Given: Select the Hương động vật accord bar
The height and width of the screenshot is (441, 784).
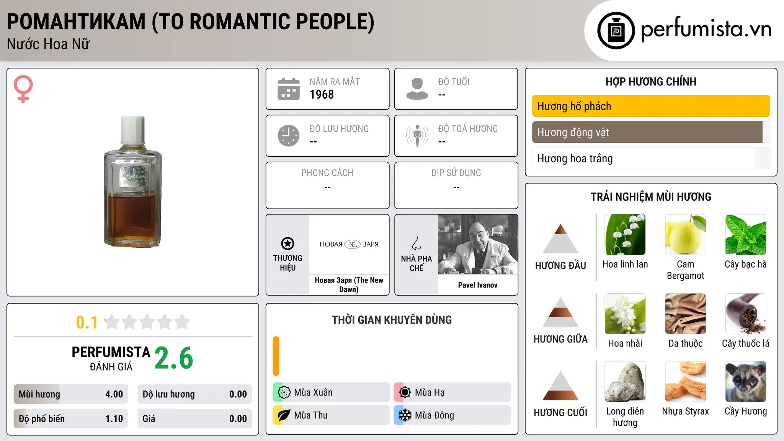Looking at the screenshot, I should (651, 132).
